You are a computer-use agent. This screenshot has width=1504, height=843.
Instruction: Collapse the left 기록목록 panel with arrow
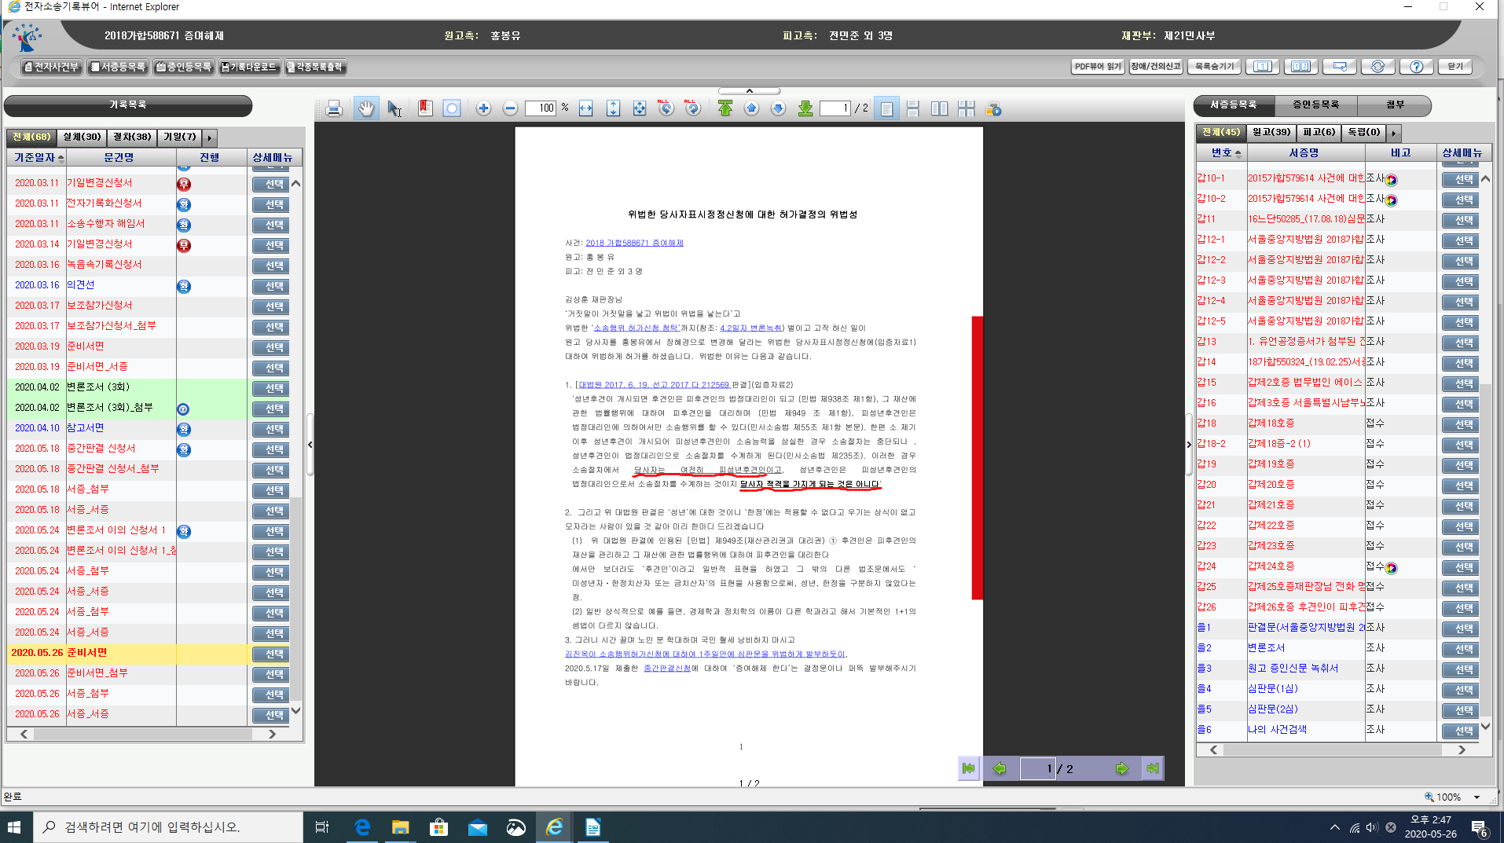pyautogui.click(x=310, y=445)
